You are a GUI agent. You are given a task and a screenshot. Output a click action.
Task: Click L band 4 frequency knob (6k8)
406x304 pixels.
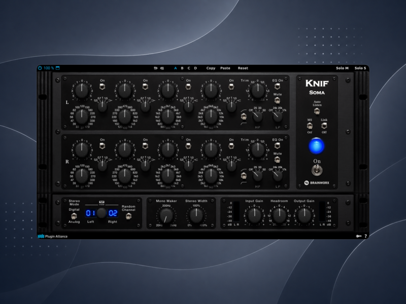tap(211, 117)
